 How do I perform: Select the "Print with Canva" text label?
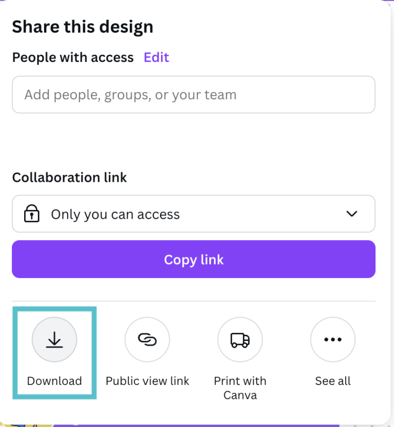pos(240,388)
